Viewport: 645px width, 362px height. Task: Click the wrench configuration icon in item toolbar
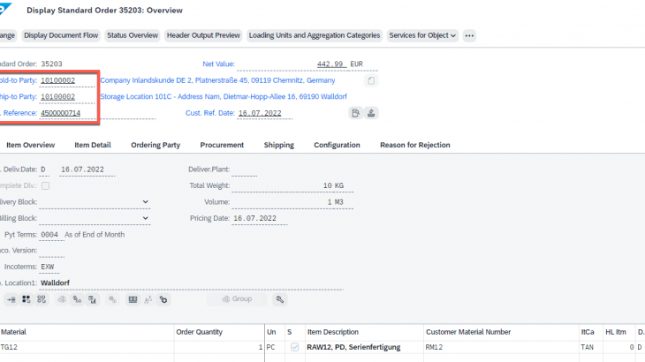(x=280, y=299)
